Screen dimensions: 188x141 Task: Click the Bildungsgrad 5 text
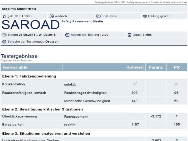(x=159, y=16)
